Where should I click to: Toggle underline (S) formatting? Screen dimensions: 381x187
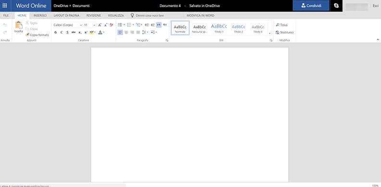[68, 32]
